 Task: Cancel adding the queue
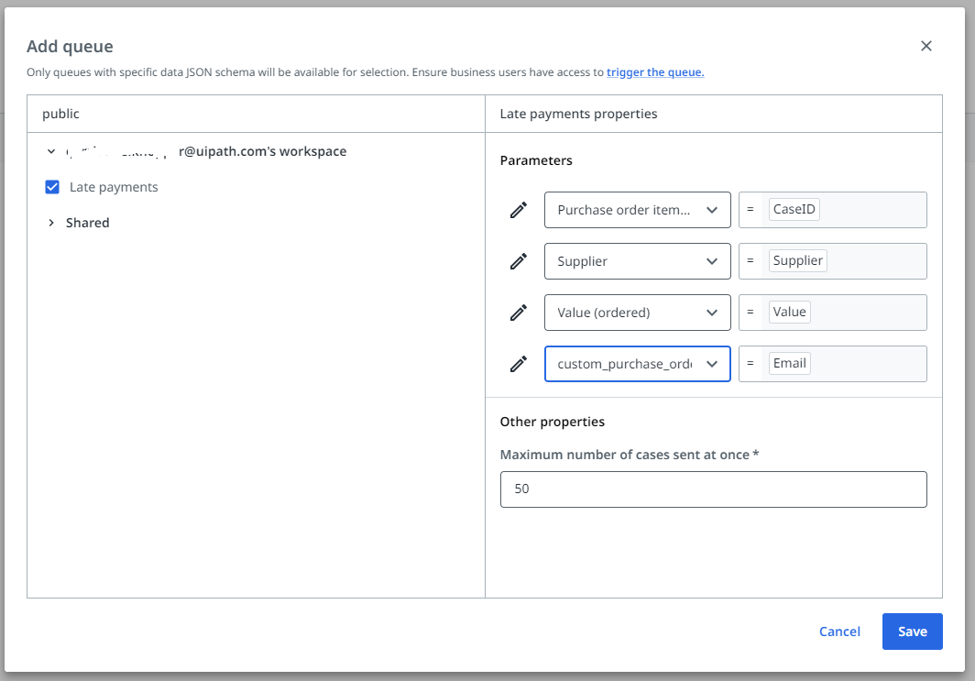(839, 632)
